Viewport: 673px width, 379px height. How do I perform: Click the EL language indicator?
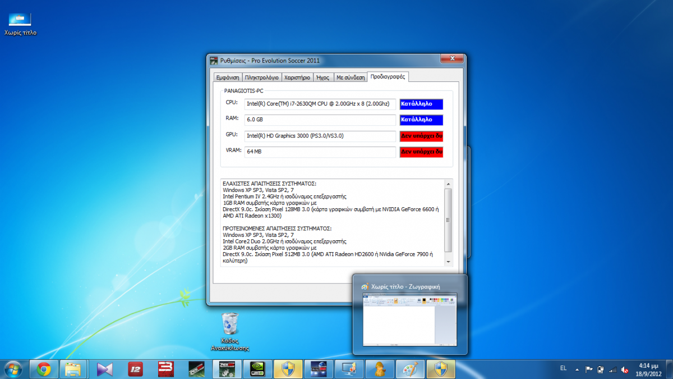click(x=563, y=368)
